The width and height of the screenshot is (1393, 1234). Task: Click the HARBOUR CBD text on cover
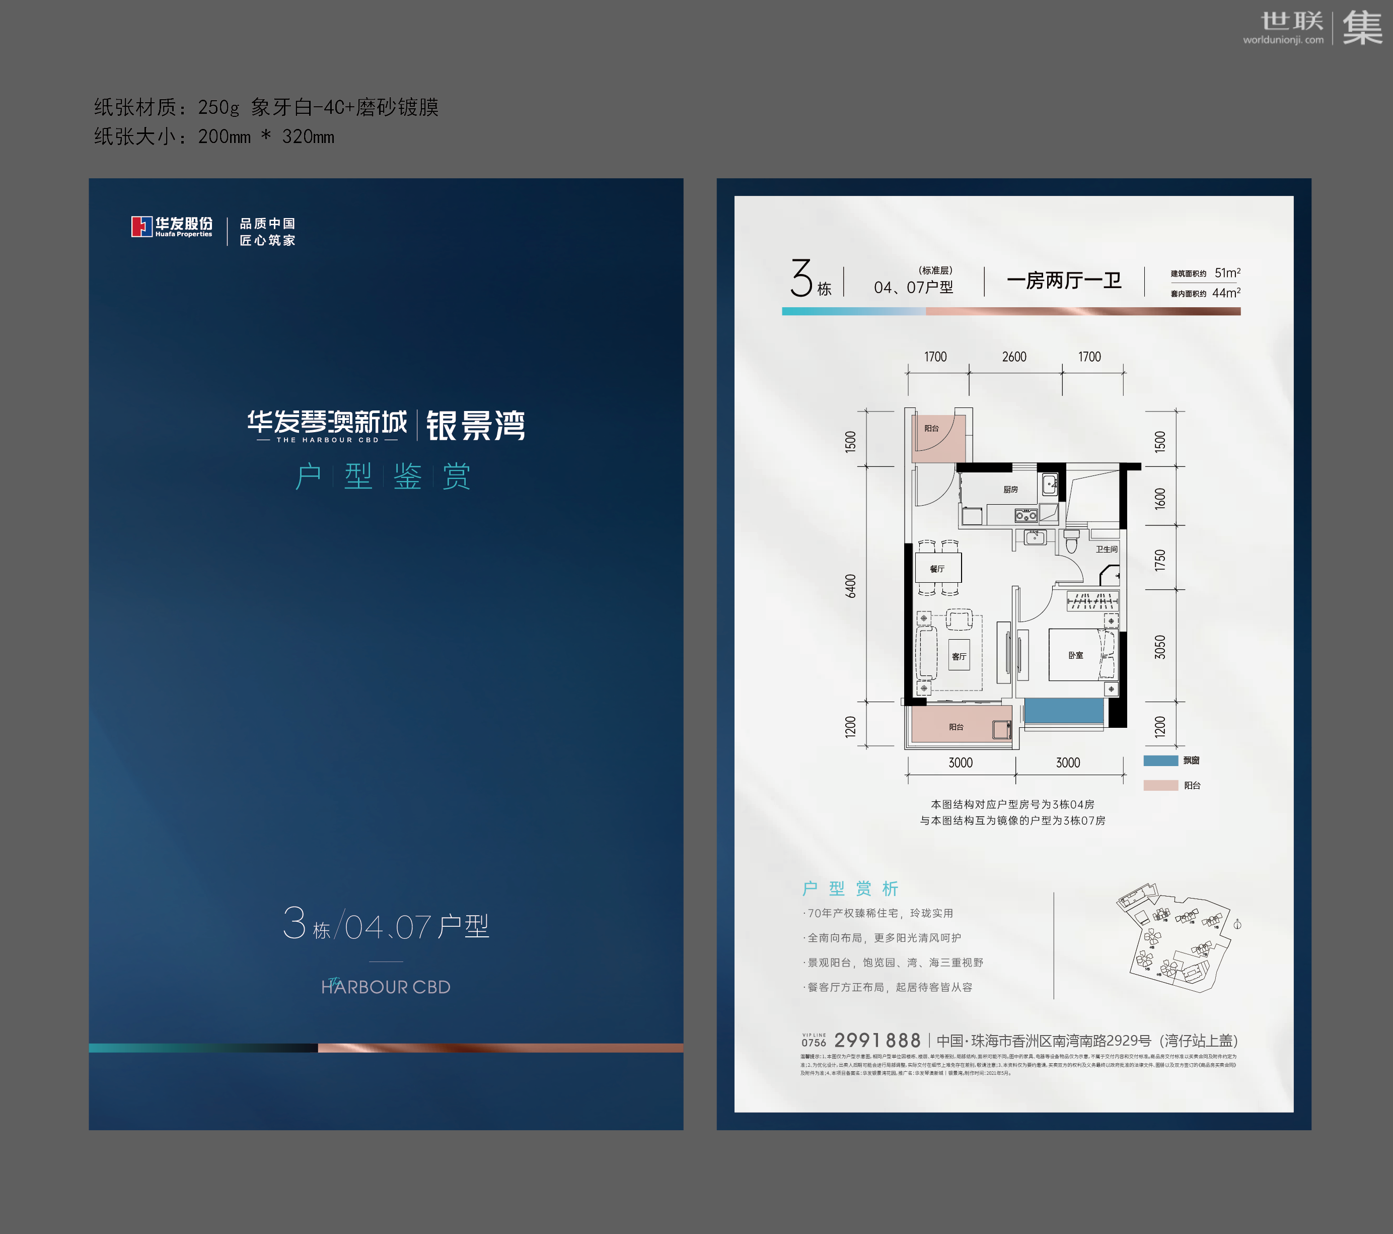click(x=386, y=987)
